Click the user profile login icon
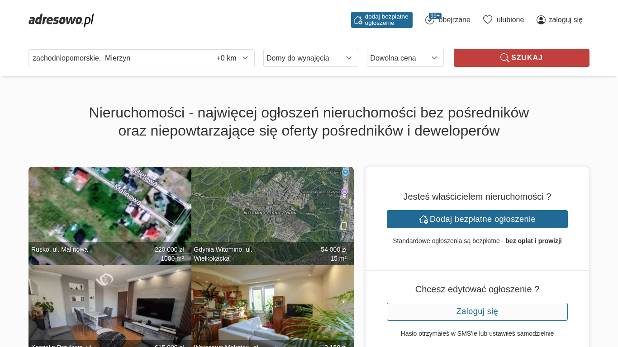The width and height of the screenshot is (618, 347). pyautogui.click(x=541, y=20)
